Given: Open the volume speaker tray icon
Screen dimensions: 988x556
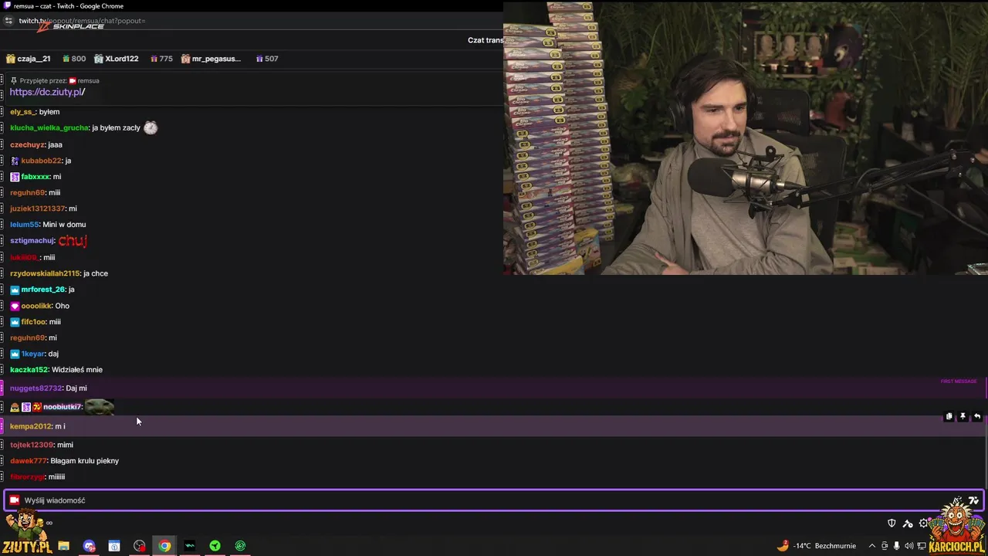Looking at the screenshot, I should coord(908,546).
